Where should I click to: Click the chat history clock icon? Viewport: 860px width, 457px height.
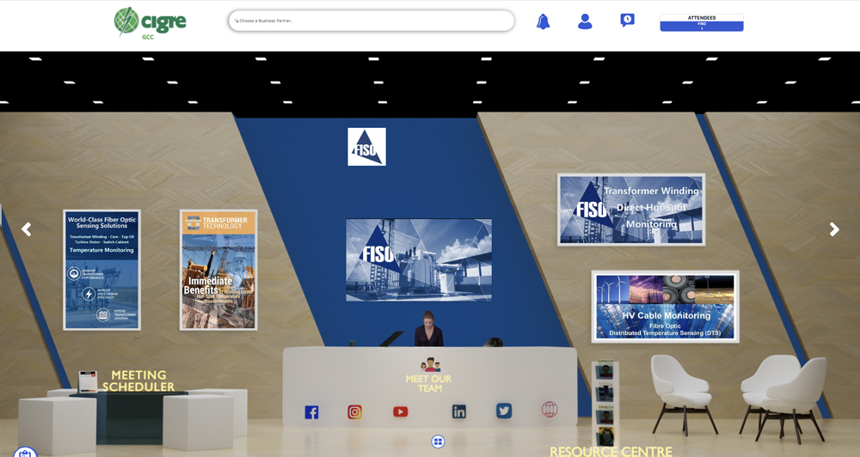coord(628,21)
